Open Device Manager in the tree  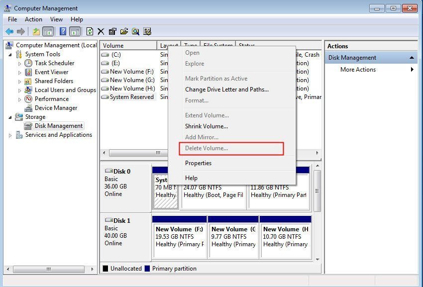(56, 108)
